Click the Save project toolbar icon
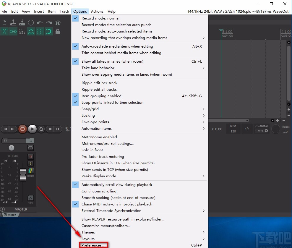 (22, 22)
